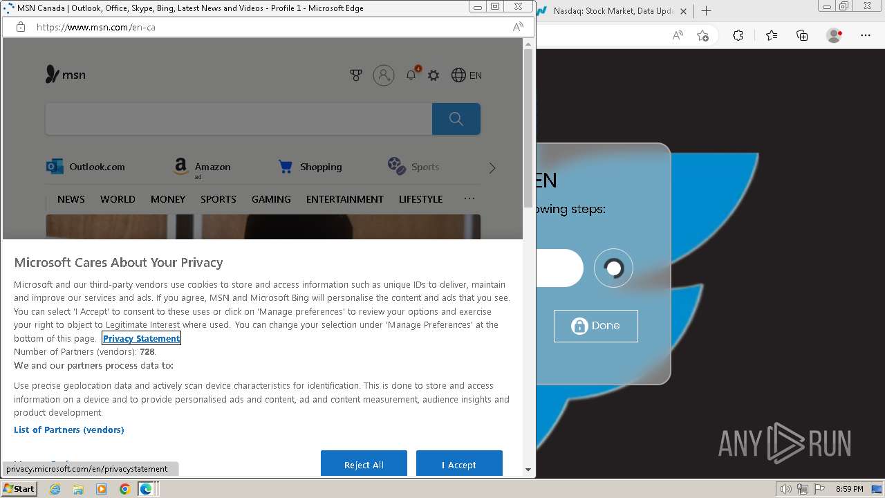Click the Done button in background page
Screen dimensions: 885x498
click(596, 326)
